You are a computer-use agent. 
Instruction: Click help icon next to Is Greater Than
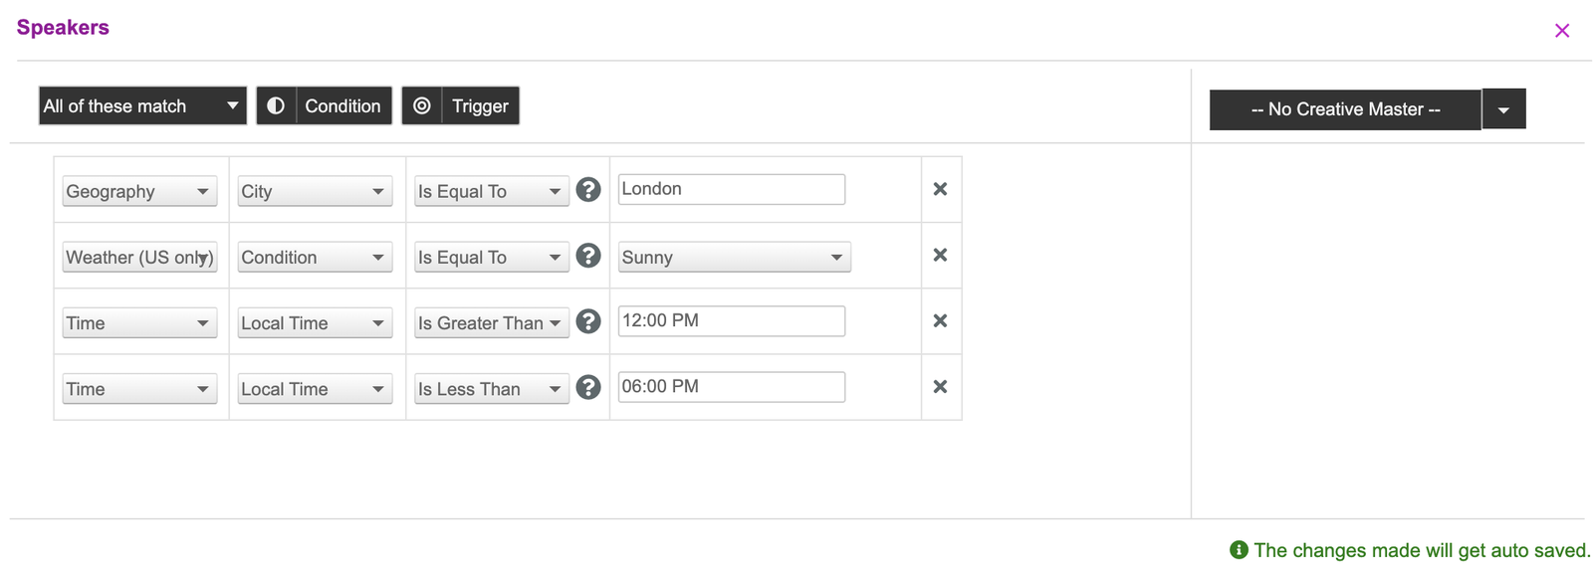click(x=588, y=320)
